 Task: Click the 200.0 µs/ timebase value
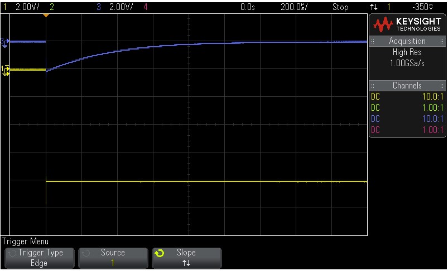(x=294, y=7)
